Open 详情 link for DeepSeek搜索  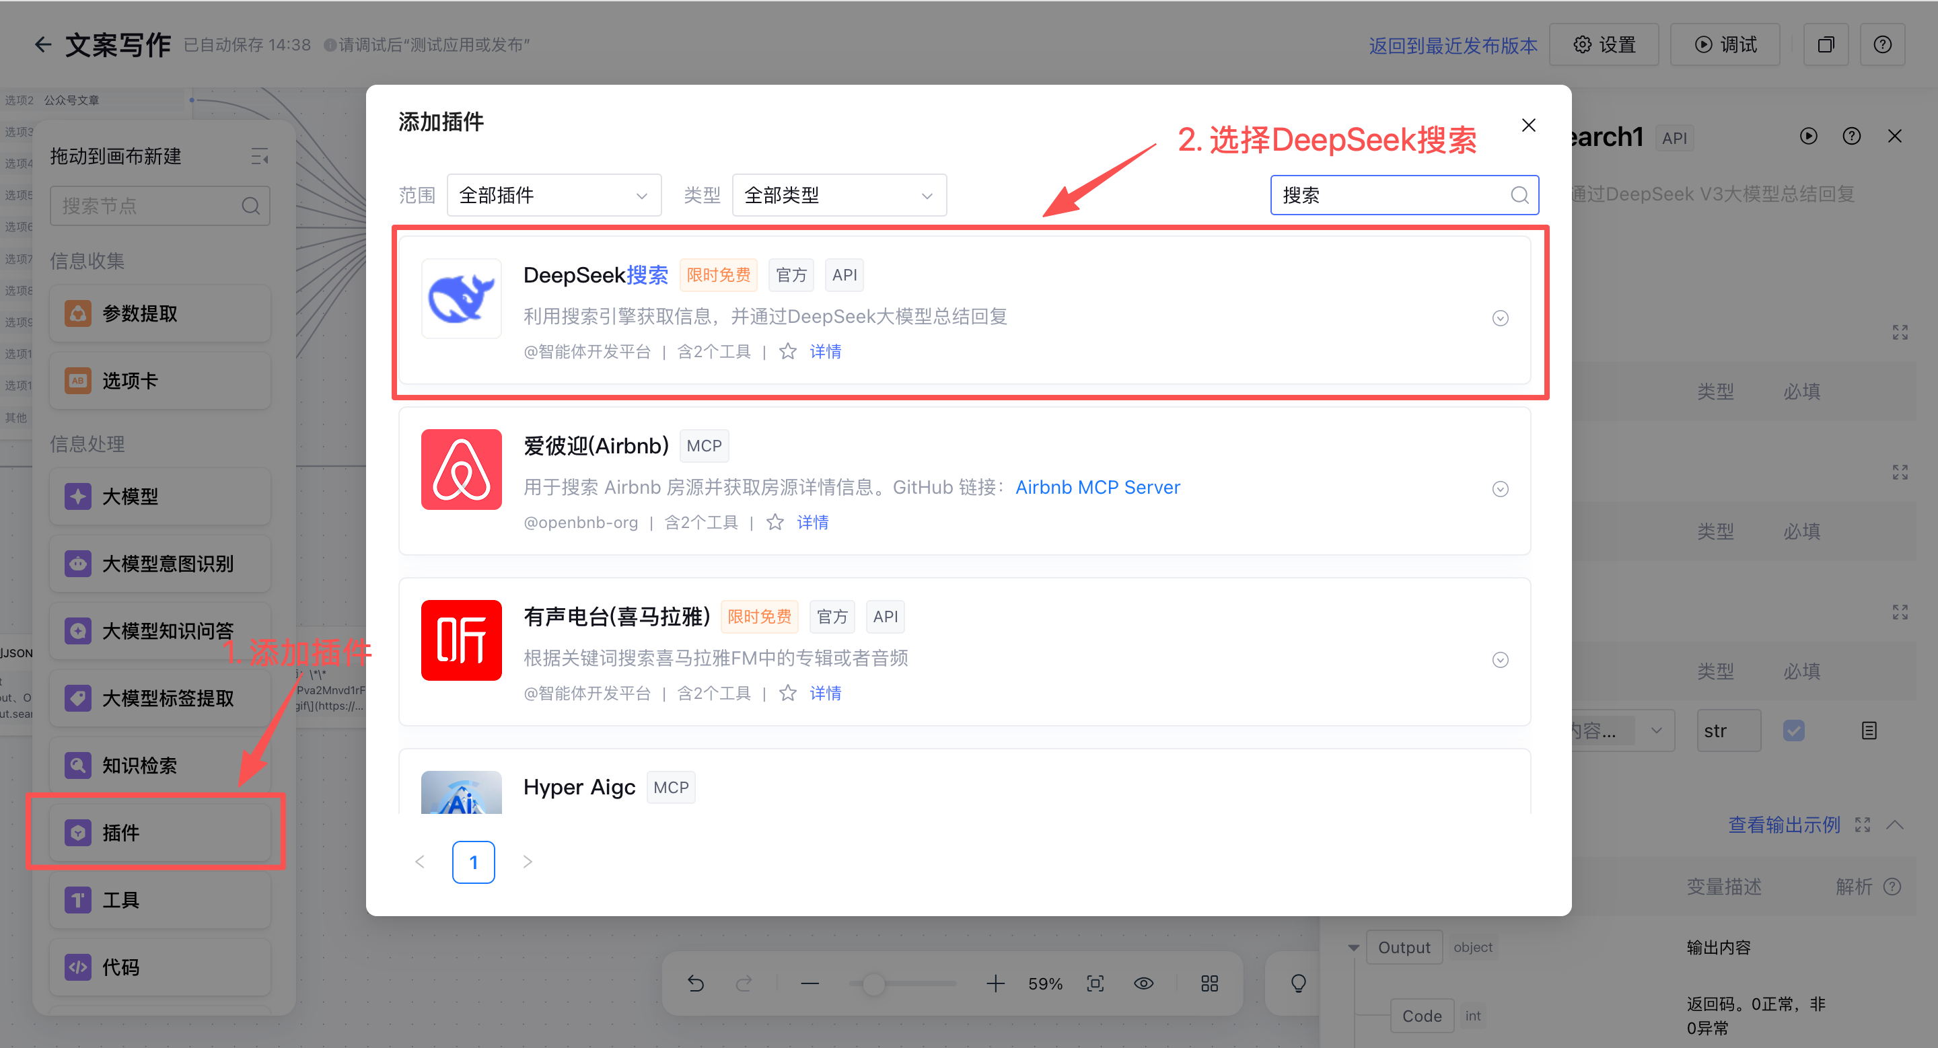pos(825,351)
